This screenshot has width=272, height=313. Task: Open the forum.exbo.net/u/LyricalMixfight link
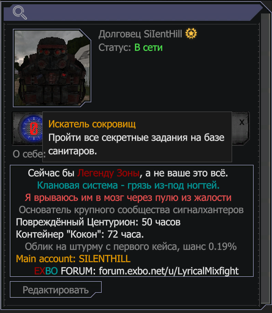(169, 271)
